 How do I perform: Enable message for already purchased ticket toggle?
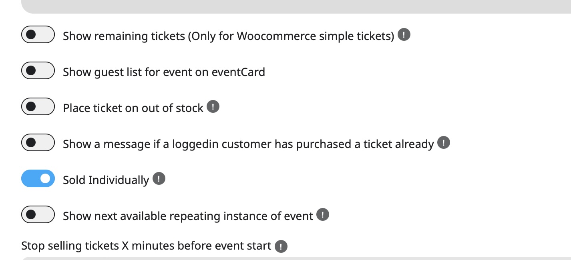click(38, 142)
